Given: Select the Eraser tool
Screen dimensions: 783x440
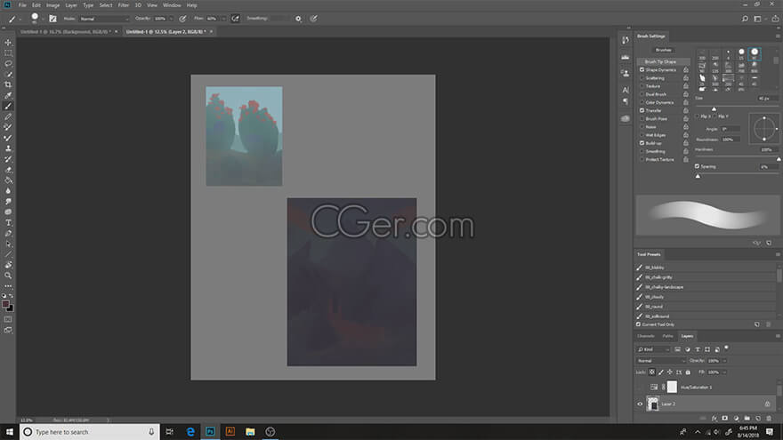Looking at the screenshot, I should [x=8, y=170].
